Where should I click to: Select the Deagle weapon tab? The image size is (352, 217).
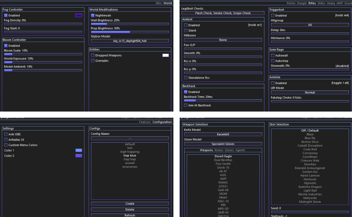[x=302, y=3]
